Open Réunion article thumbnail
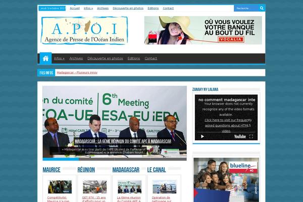This screenshot has width=303, height=202. click(94, 187)
